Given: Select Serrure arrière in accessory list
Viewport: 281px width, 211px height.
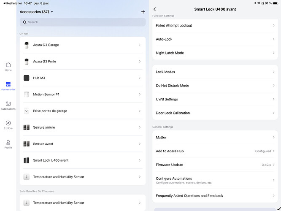Looking at the screenshot, I should click(x=82, y=127).
